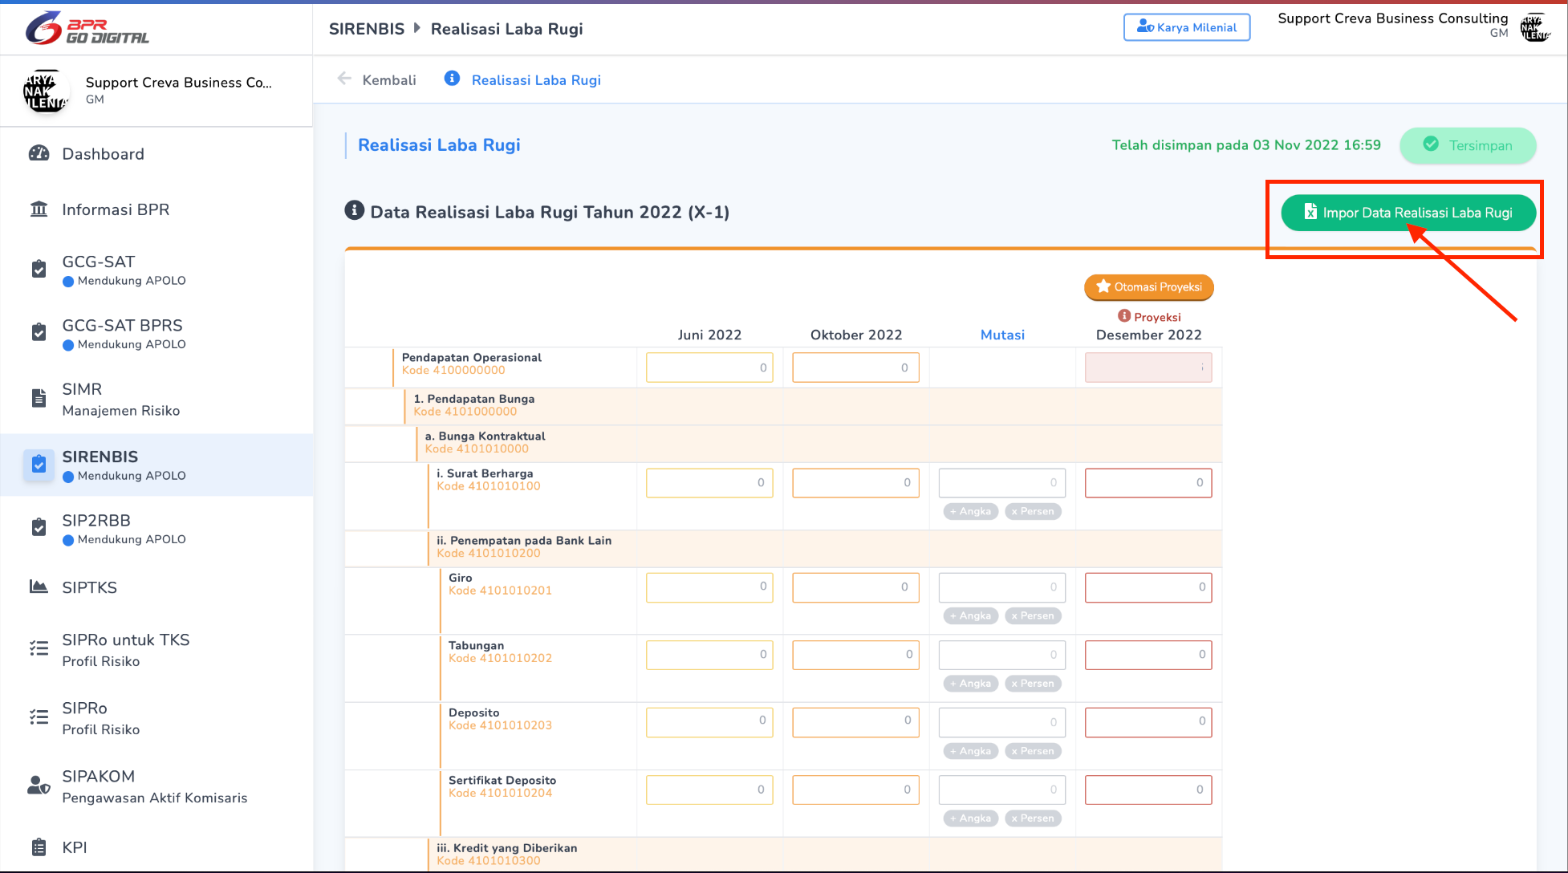Screen dimensions: 1568x873
Task: Click SIRENBIS in the breadcrumb
Action: coord(367,29)
